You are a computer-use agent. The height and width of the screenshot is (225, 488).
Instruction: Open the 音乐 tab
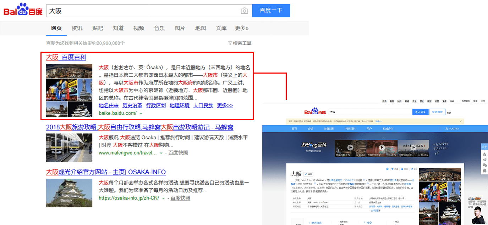pos(159,28)
